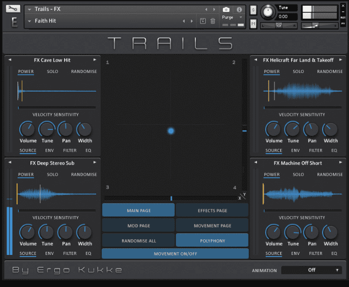349x287 pixels.
Task: Open the ANIMATION Off dropdown
Action: [x=311, y=270]
